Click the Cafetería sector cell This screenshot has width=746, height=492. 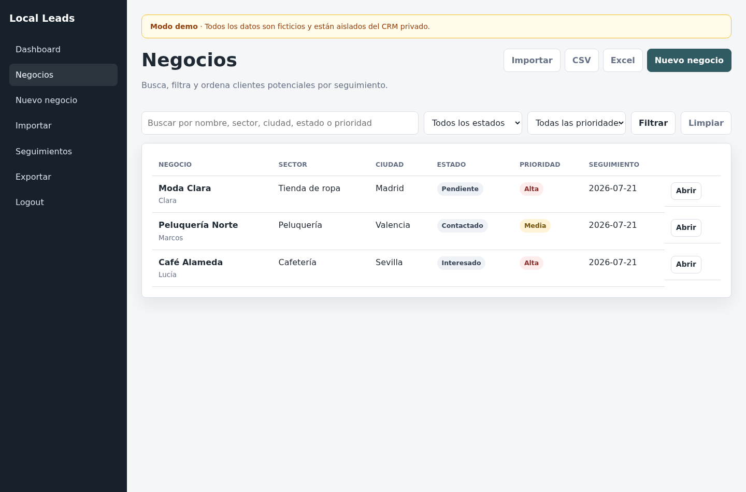[x=297, y=263]
